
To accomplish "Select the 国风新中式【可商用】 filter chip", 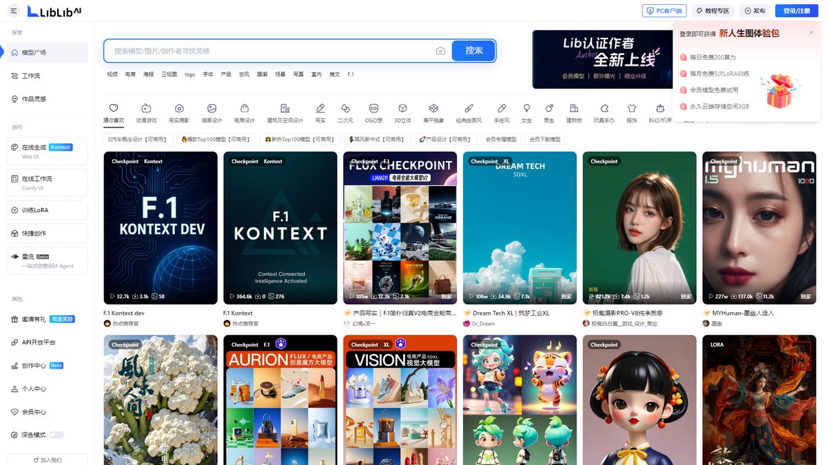I will click(x=376, y=139).
